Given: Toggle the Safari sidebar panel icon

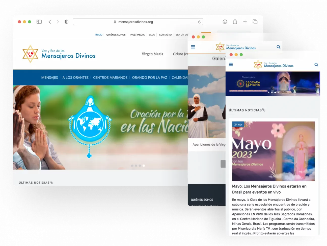Looking at the screenshot, I should [39, 22].
